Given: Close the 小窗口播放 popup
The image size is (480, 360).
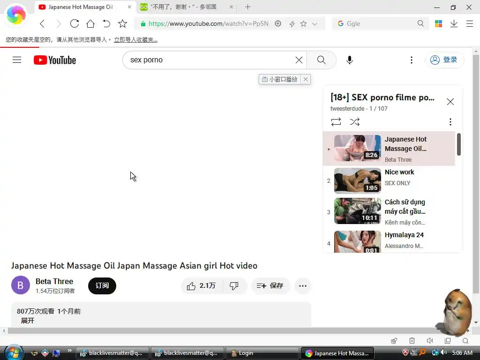Looking at the screenshot, I should click(x=306, y=79).
